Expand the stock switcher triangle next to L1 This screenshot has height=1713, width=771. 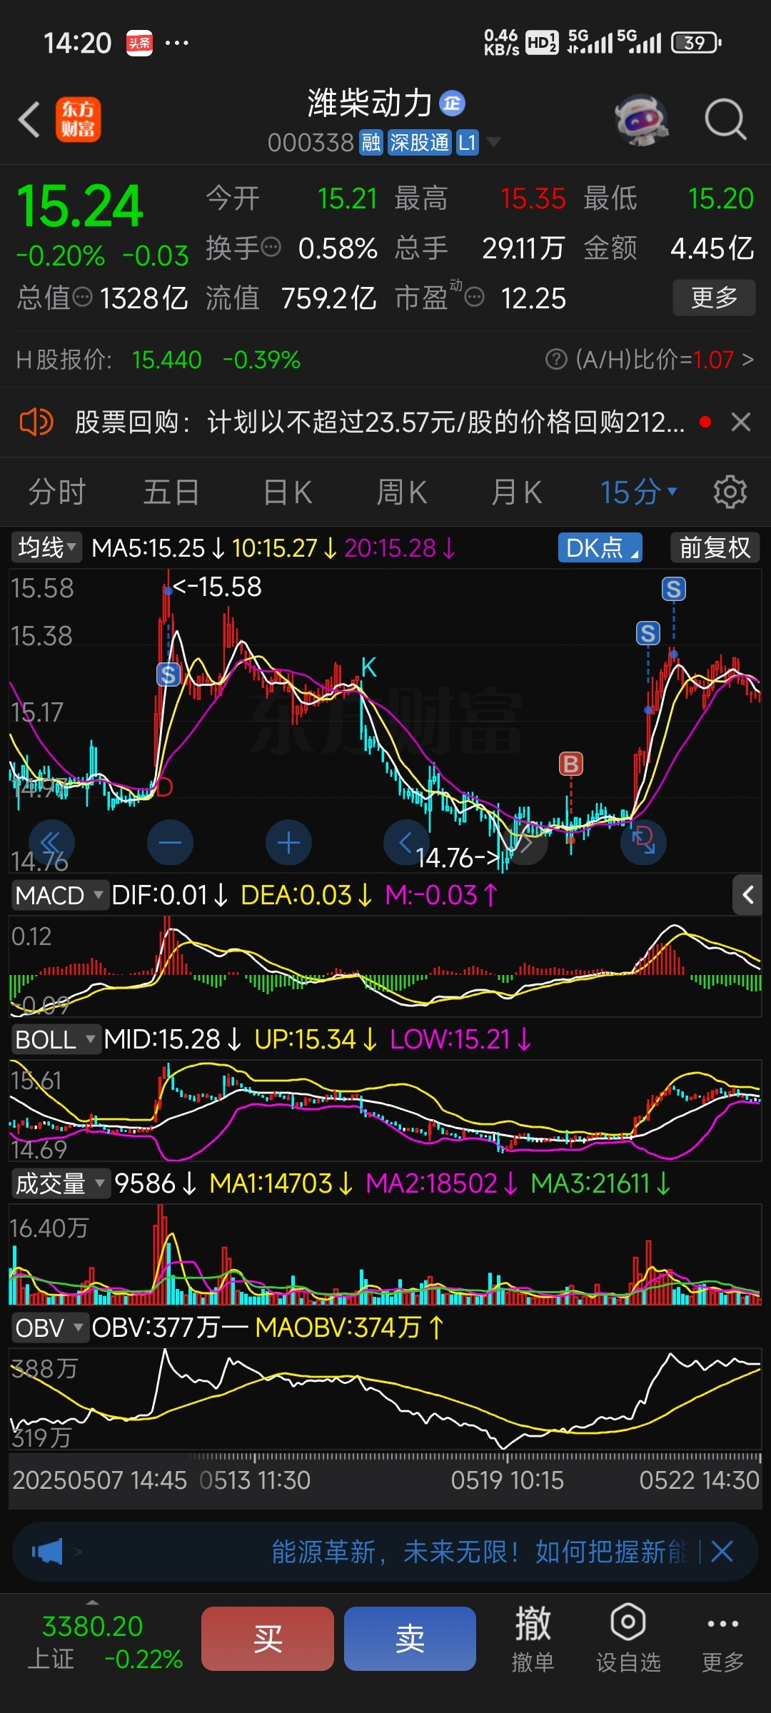493,143
